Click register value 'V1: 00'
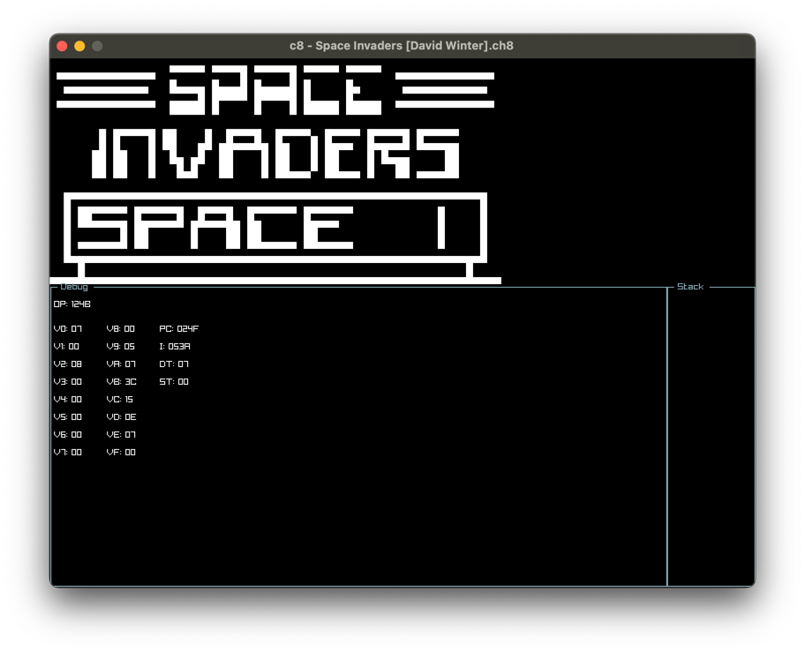Screen dimensions: 805x653 (x=66, y=347)
